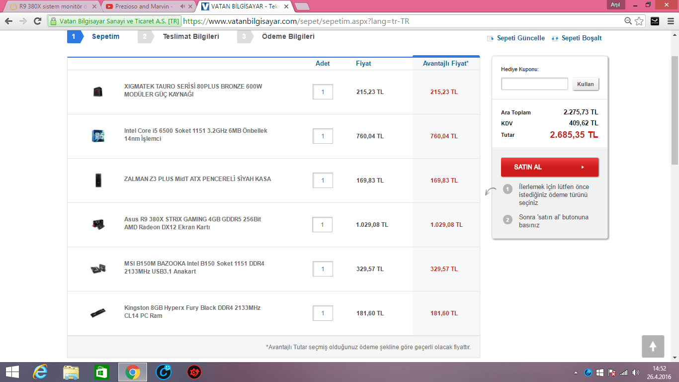Open File Explorer from the taskbar
The height and width of the screenshot is (382, 679).
[71, 372]
